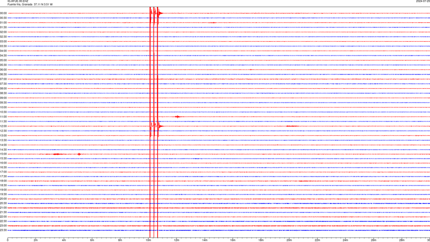Image resolution: width=430 pixels, height=242 pixels.
Task: Select the 16:00 time label
Action: click(x=3, y=163)
